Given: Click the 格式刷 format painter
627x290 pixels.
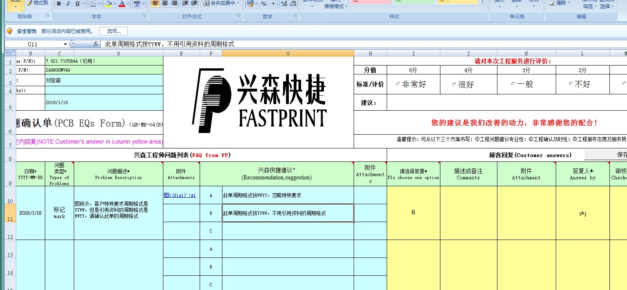Looking at the screenshot, I should click(x=37, y=3).
